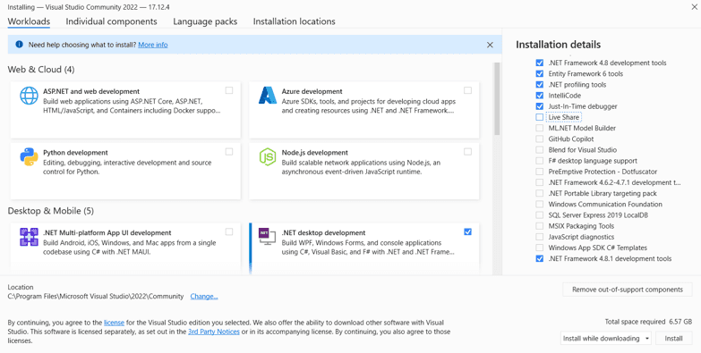Image resolution: width=701 pixels, height=353 pixels.
Task: Check the ASP.NET and web development workload
Action: pyautogui.click(x=229, y=90)
